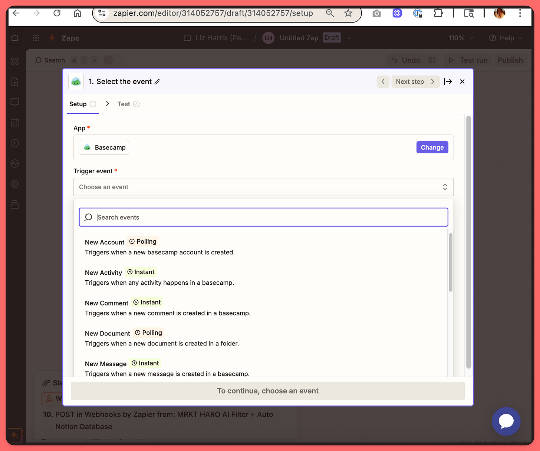This screenshot has width=540, height=451.
Task: Open chat support bubble
Action: pos(506,421)
